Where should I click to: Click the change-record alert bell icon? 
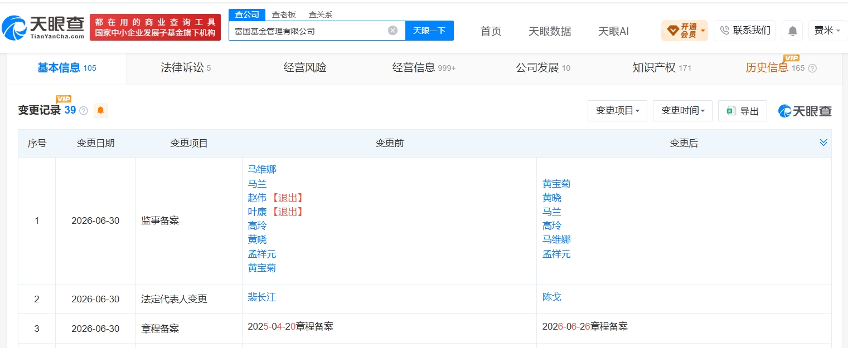[100, 110]
